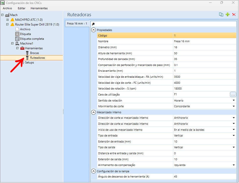Click the Brocas drill bit icon
Screen dimensions: 239x183
(27, 53)
